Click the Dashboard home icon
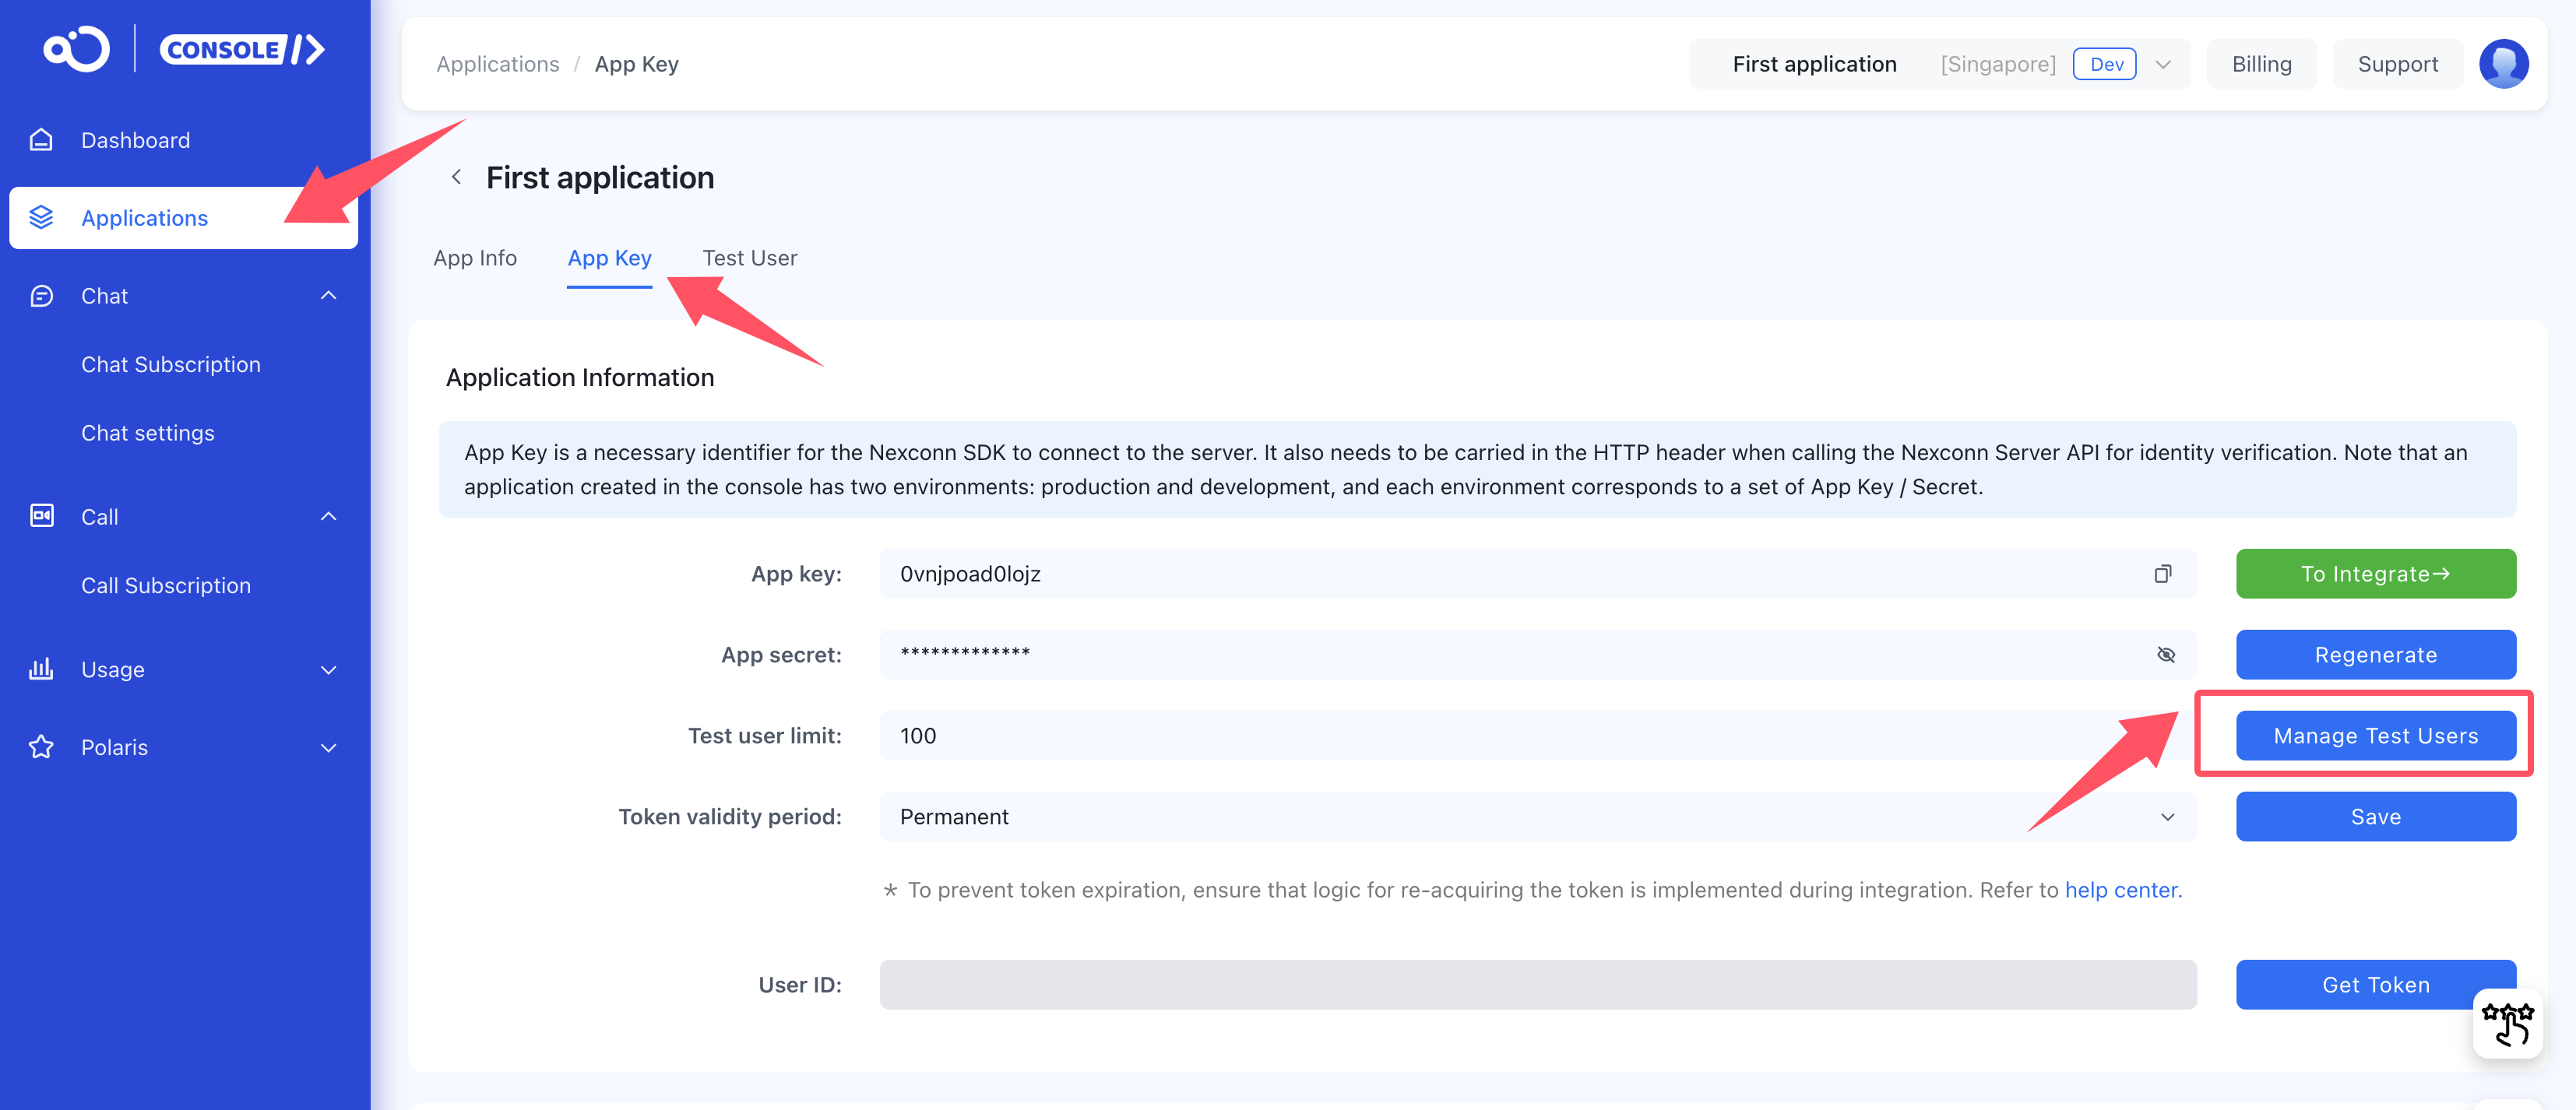 (x=41, y=140)
